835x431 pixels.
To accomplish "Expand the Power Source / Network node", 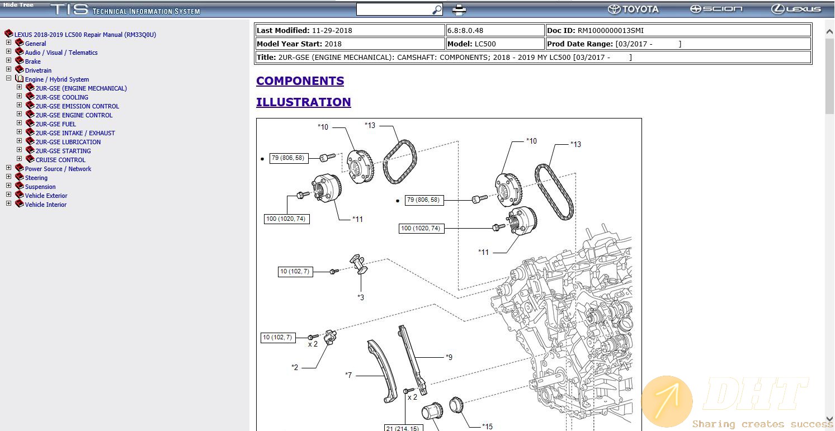I will (8, 168).
